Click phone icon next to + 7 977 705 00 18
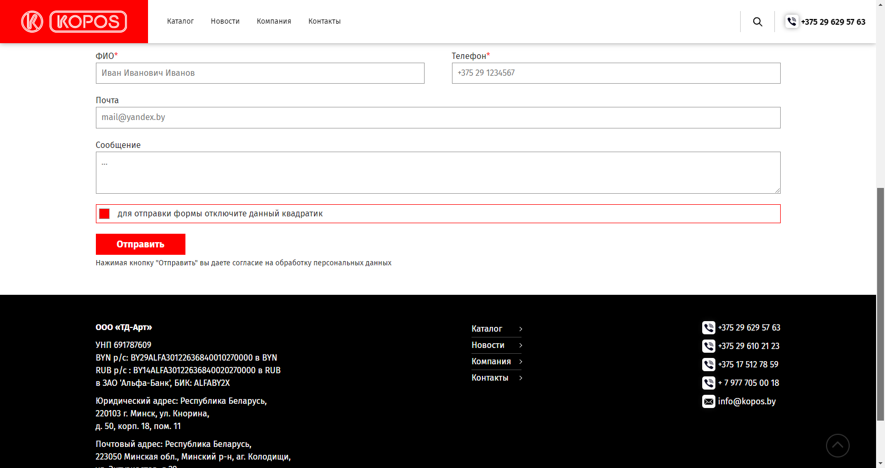 (709, 383)
